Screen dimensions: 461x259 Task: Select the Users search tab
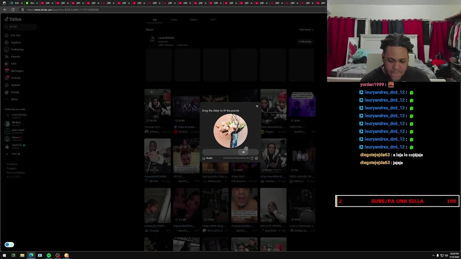click(x=174, y=20)
